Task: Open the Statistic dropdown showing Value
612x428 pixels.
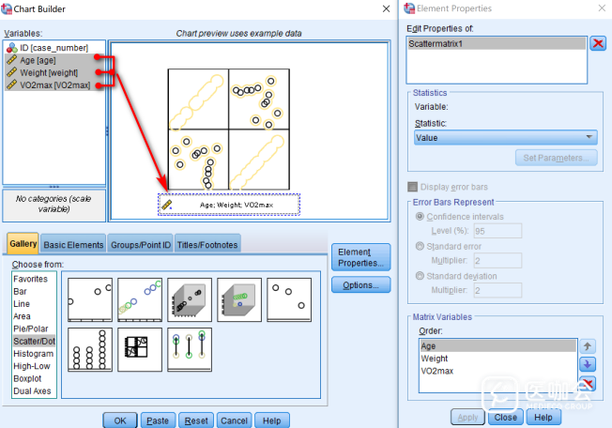Action: coord(505,138)
